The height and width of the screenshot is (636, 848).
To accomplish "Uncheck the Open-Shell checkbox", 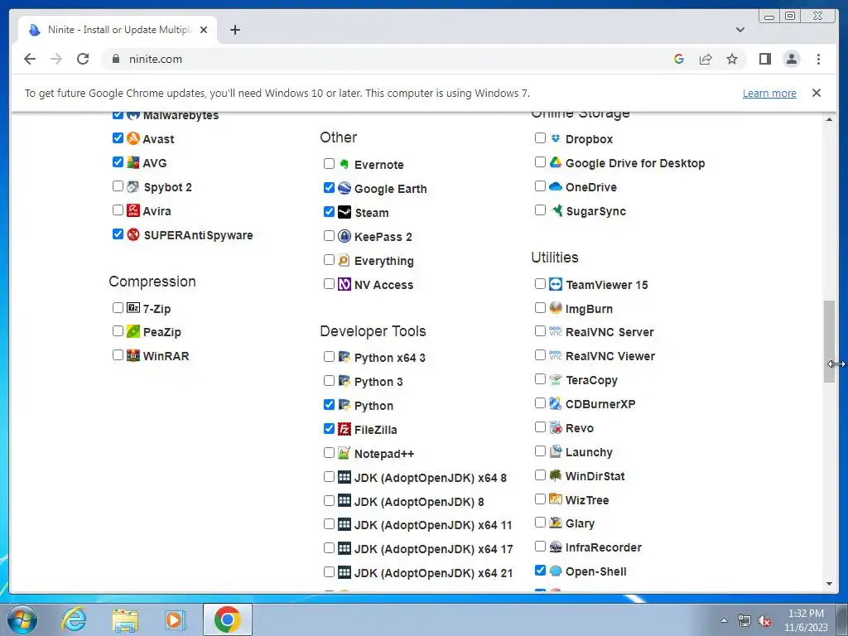I will coord(540,570).
